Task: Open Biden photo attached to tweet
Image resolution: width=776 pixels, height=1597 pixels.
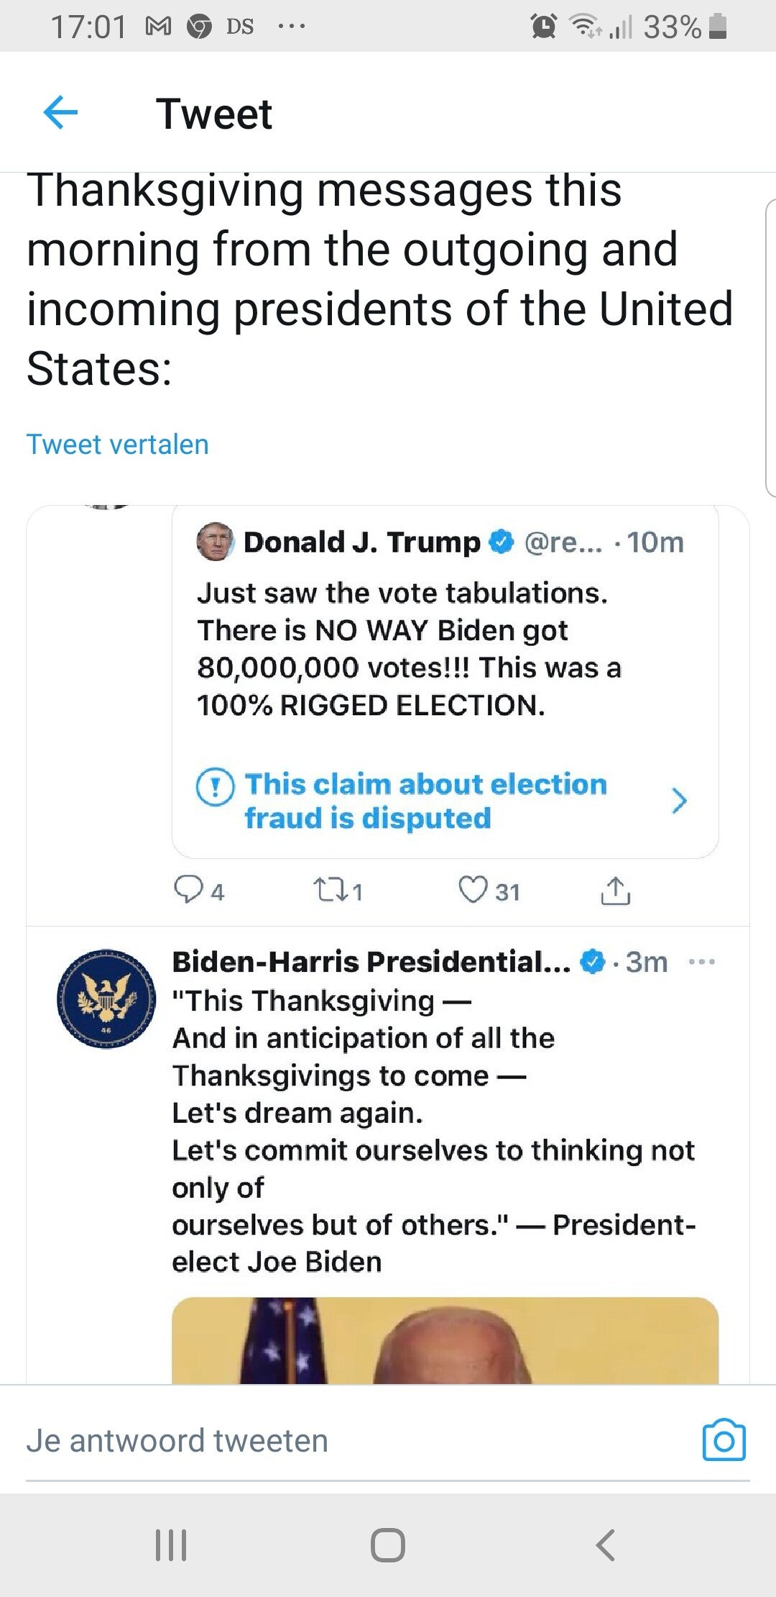Action: click(445, 1340)
